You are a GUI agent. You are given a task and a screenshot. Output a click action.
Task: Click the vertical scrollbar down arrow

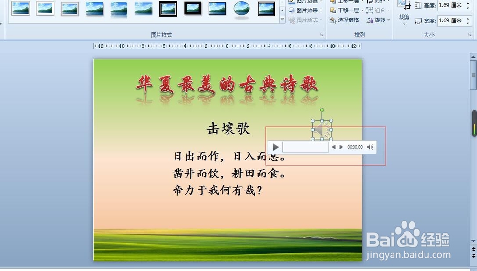tap(473, 241)
